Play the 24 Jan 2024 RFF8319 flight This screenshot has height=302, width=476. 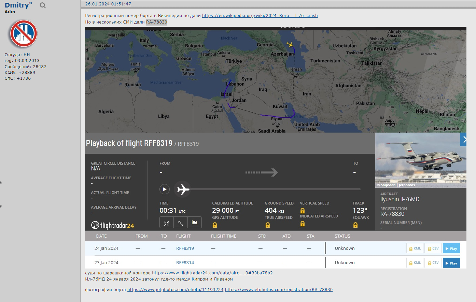tap(451, 248)
